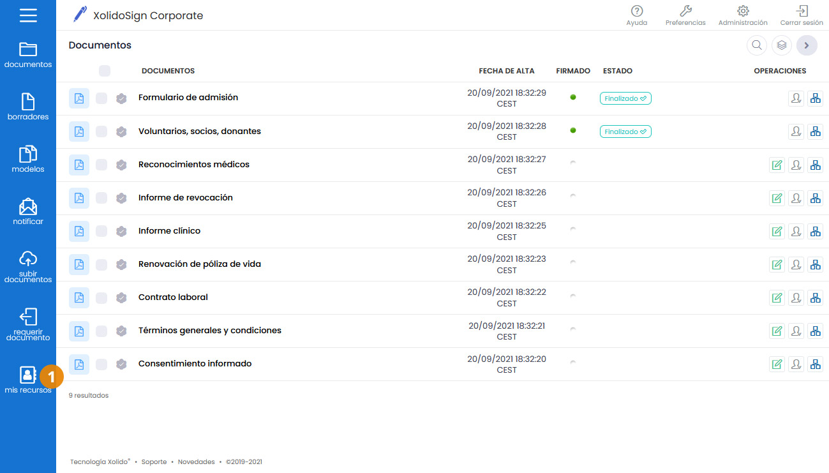Open PDF icon for Formulario de admisión

pyautogui.click(x=79, y=98)
